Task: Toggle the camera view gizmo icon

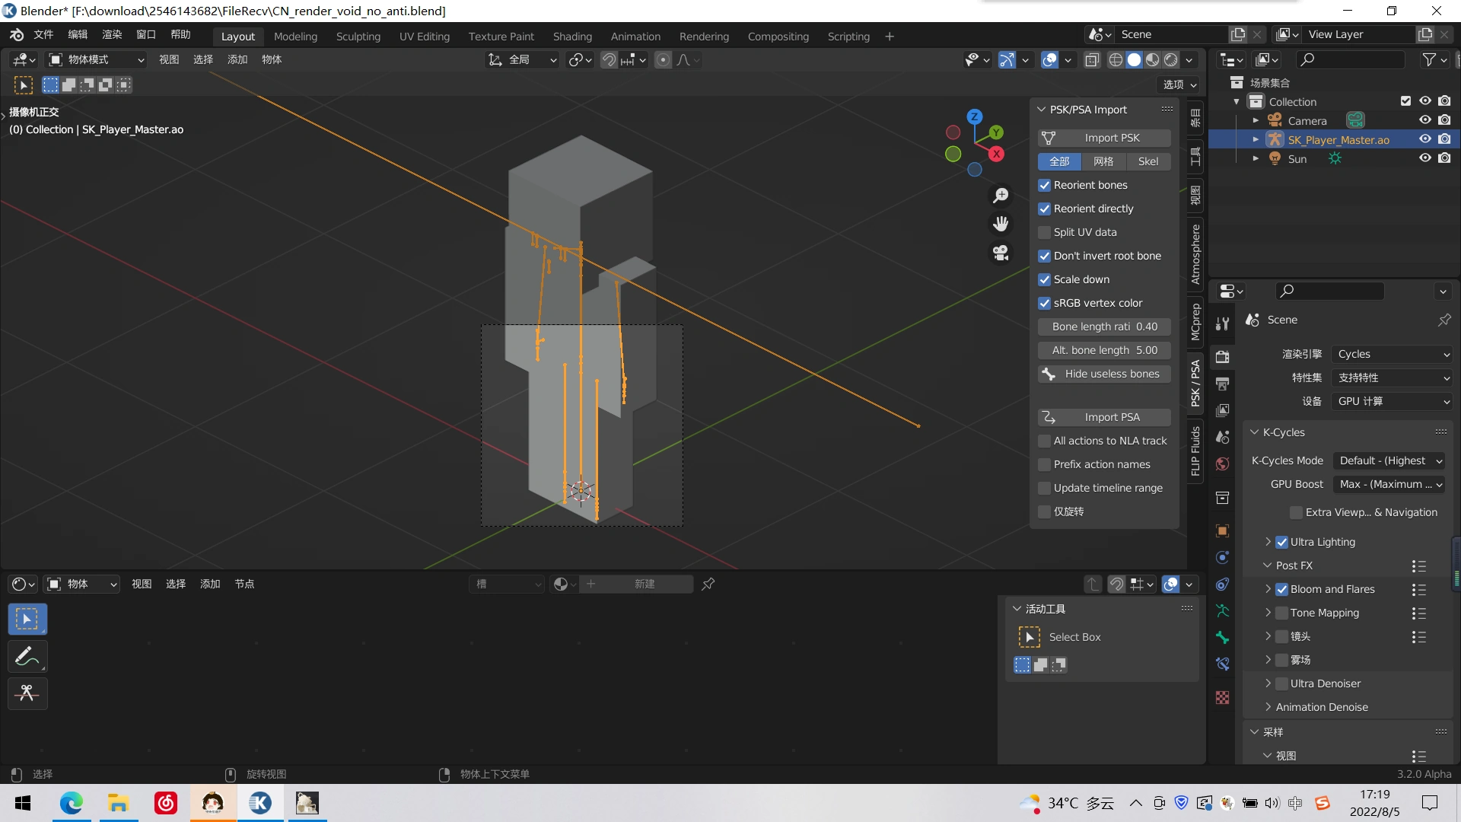Action: click(1001, 252)
